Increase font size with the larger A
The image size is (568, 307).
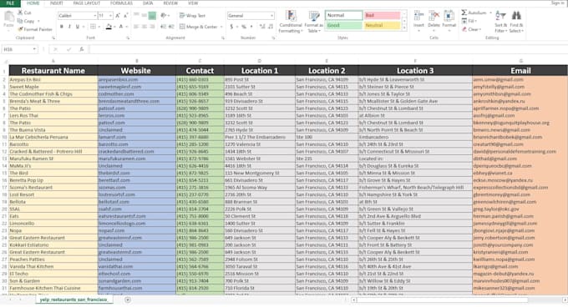118,16
